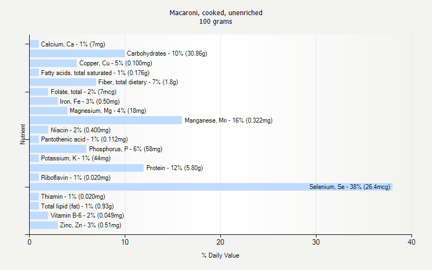Select the Iron, Fe - 3% (0.50mg) label
432x270 pixels.
[x=90, y=102]
